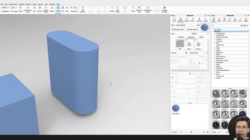Image resolution: width=250 pixels, height=140 pixels.
Task: Toggle the Denoise tool
Action: 40,9
